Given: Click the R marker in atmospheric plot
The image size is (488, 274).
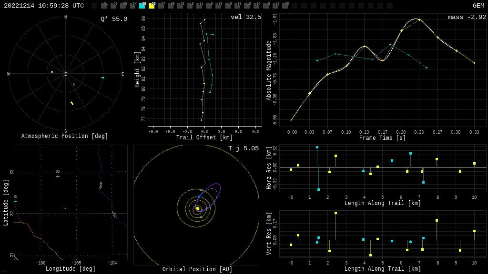Looking at the screenshot, I should [52, 72].
